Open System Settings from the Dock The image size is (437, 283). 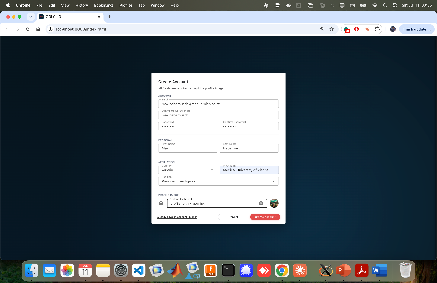pyautogui.click(x=121, y=270)
